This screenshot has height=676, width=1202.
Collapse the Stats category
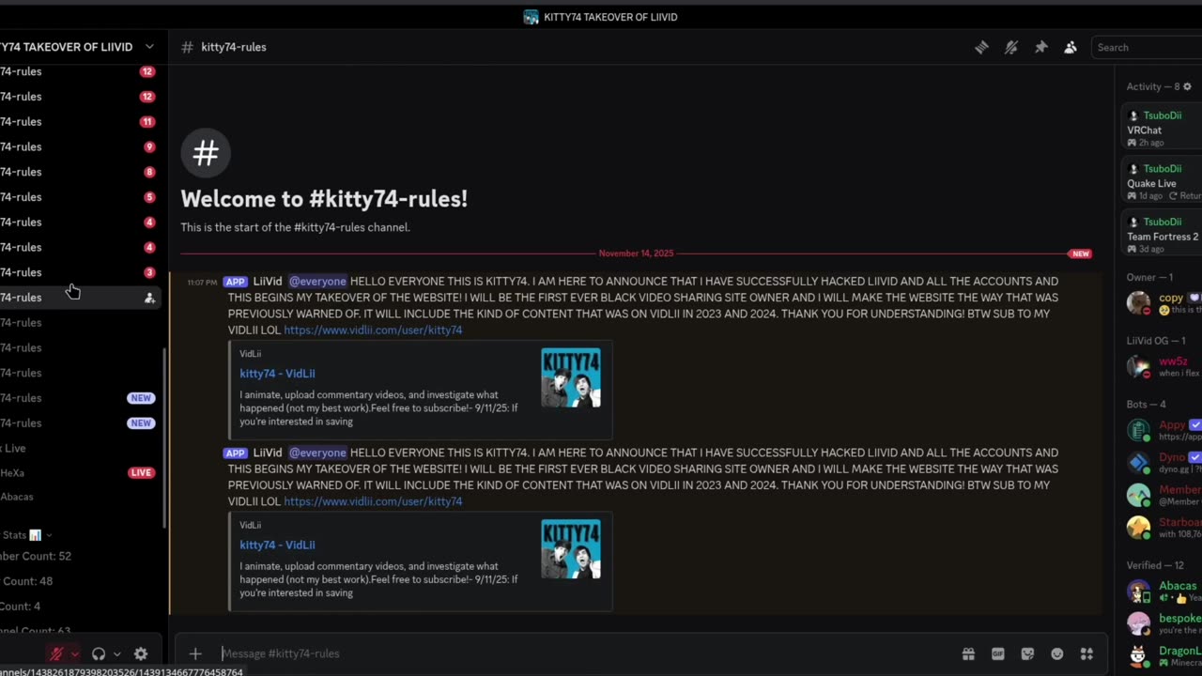tap(26, 535)
